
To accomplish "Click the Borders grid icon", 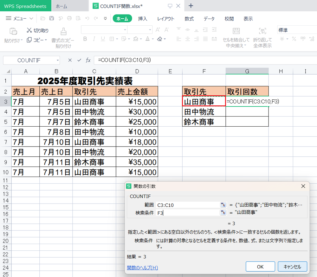I will [x=112, y=39].
